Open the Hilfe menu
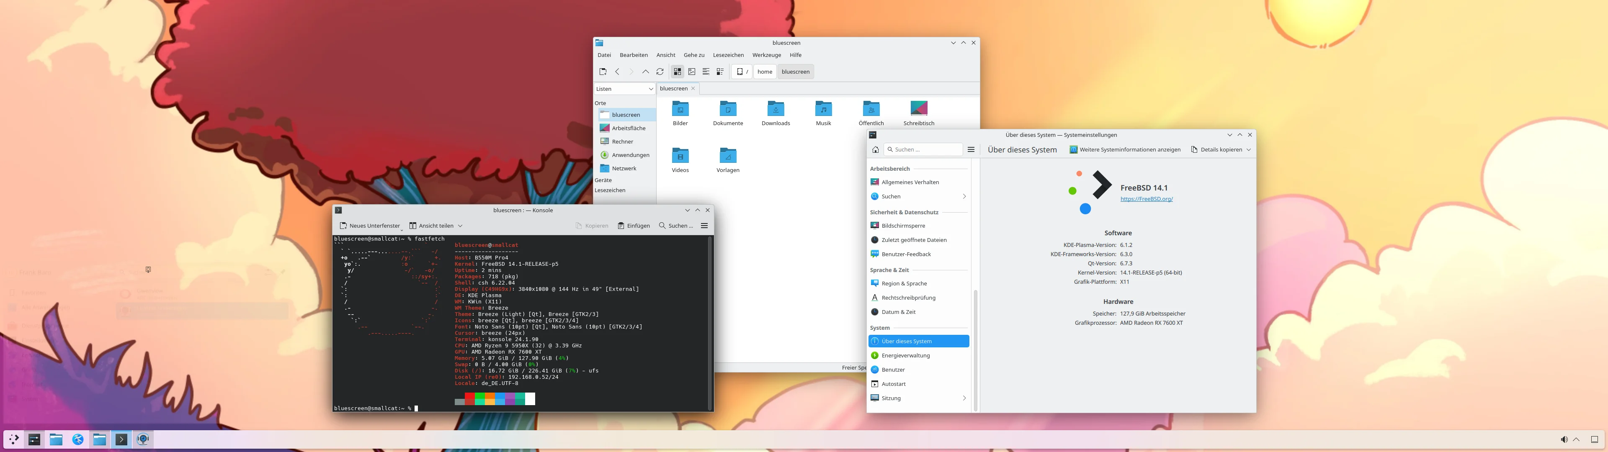Screen dimensions: 1608x452 point(796,55)
